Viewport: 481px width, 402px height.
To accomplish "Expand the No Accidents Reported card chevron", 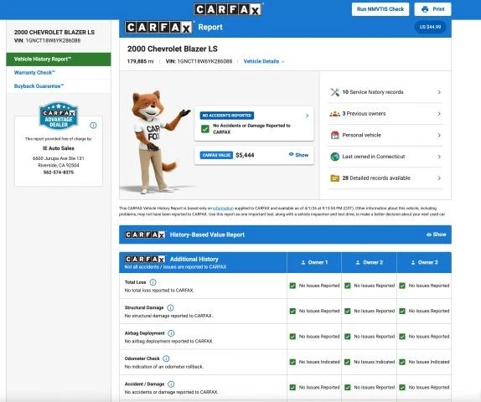I will [x=307, y=116].
